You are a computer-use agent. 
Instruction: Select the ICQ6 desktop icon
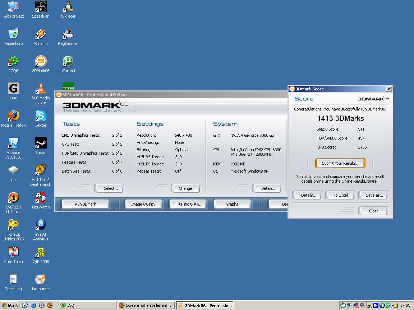(13, 64)
